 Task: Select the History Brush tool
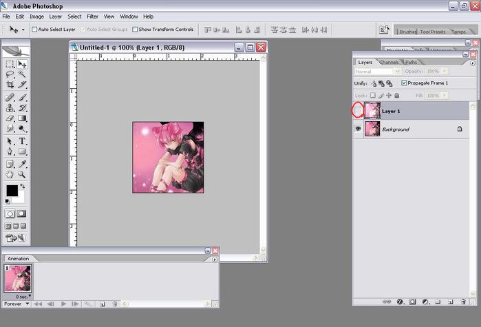click(22, 108)
